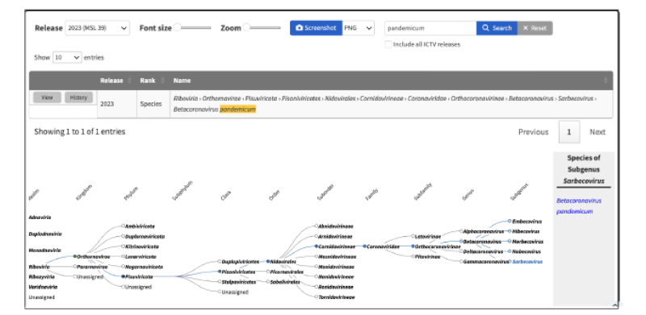The height and width of the screenshot is (315, 646).
Task: Click the History button in result row
Action: 78,97
